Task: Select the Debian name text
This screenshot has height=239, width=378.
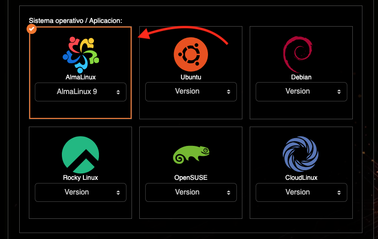Action: (x=301, y=77)
